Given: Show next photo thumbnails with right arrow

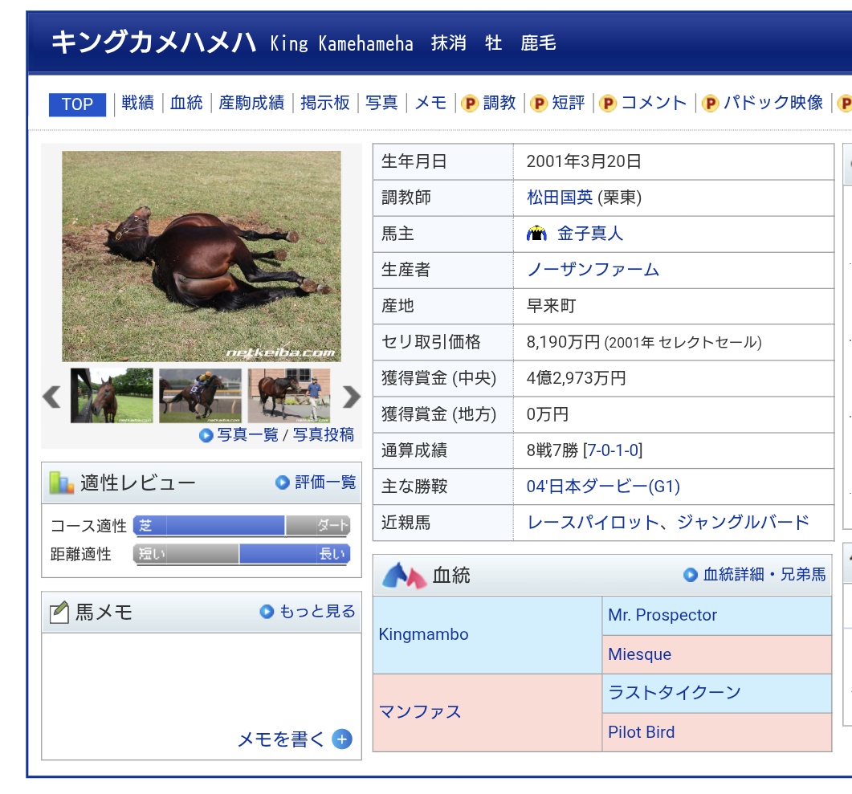Looking at the screenshot, I should click(352, 397).
